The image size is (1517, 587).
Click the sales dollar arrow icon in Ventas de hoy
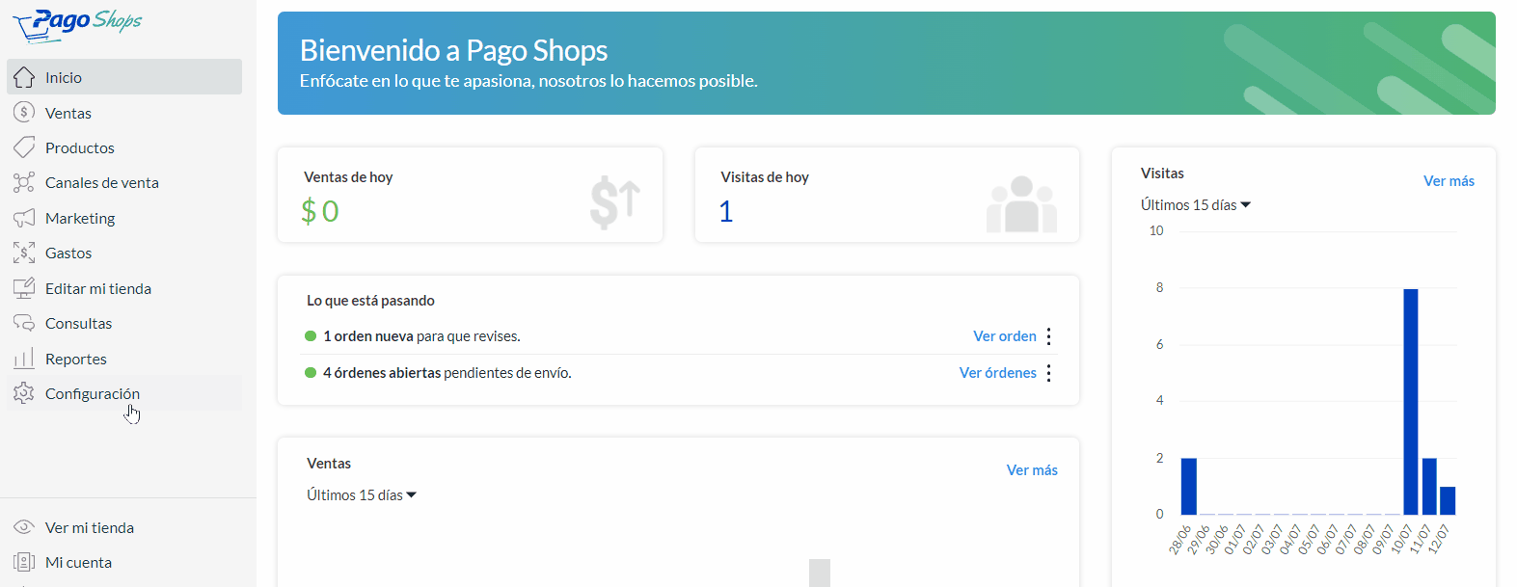click(x=615, y=202)
